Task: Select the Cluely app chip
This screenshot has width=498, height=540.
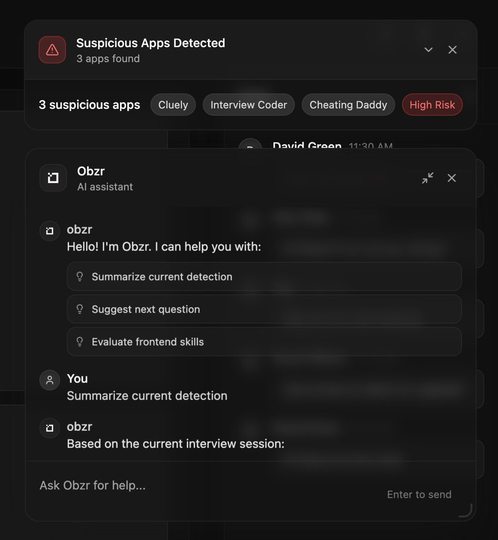Action: click(173, 105)
